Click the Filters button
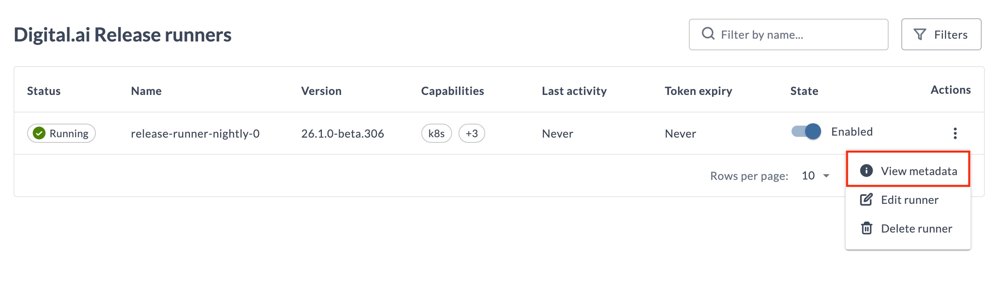 coord(941,34)
